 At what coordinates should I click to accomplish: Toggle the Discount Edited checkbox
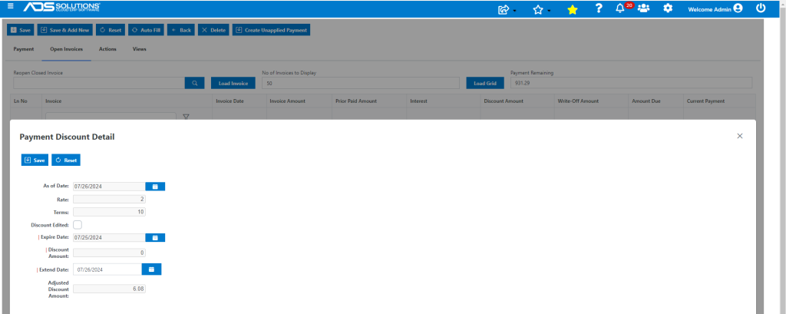(x=78, y=225)
